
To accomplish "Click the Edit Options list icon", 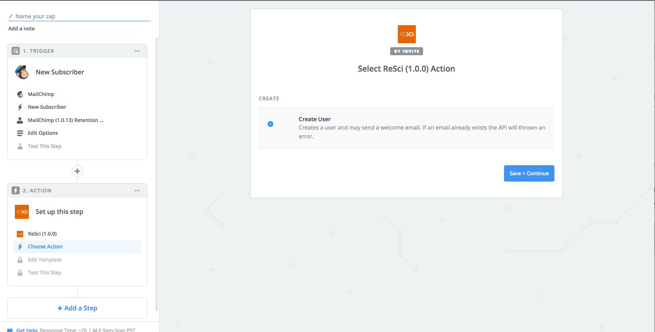I will tap(20, 133).
